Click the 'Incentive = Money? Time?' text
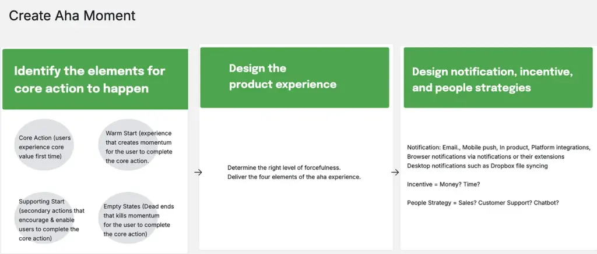The width and height of the screenshot is (597, 254). click(441, 184)
